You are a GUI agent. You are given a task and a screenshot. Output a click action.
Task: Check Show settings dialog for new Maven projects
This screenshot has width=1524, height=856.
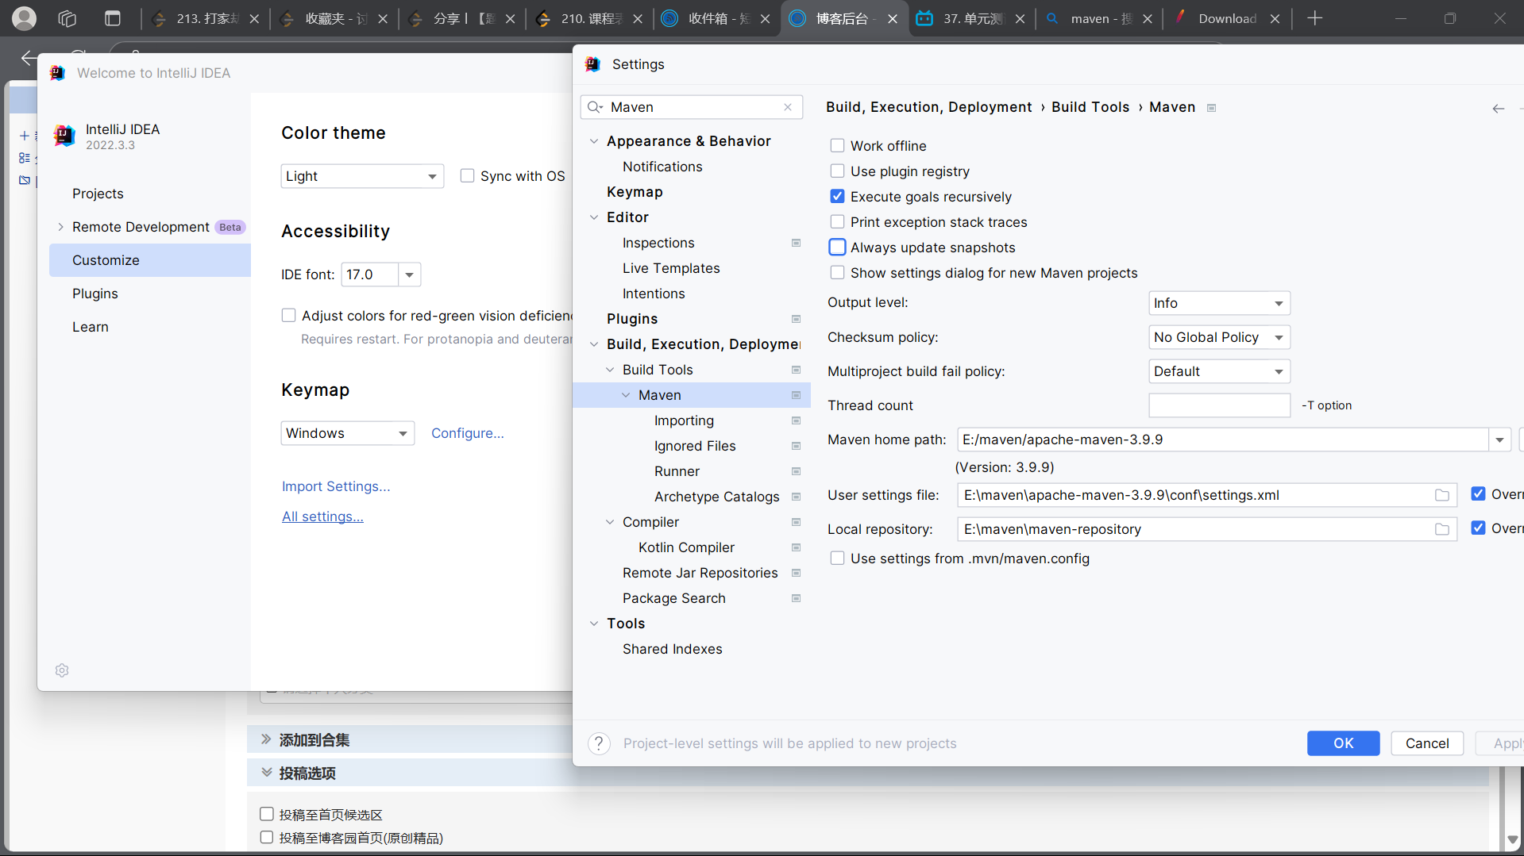837,272
